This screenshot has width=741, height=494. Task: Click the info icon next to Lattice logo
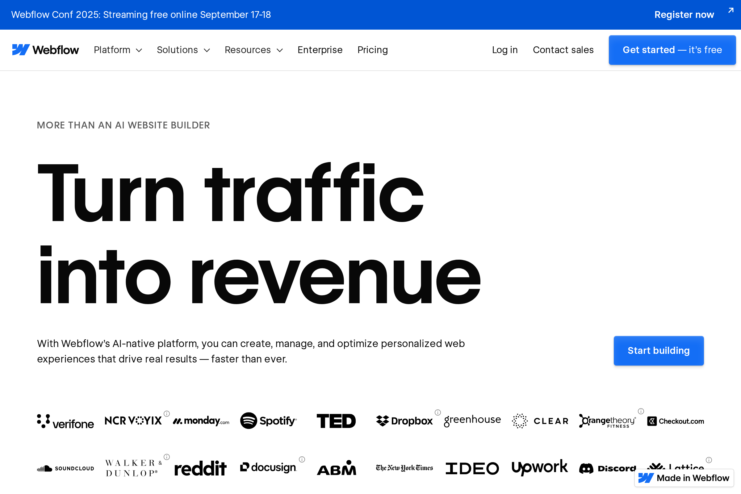click(709, 460)
